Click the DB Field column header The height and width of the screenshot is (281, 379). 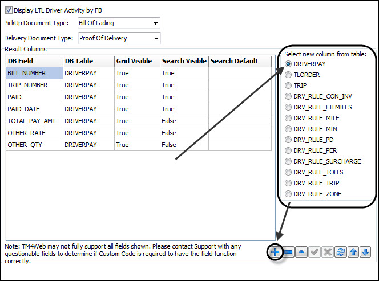34,61
